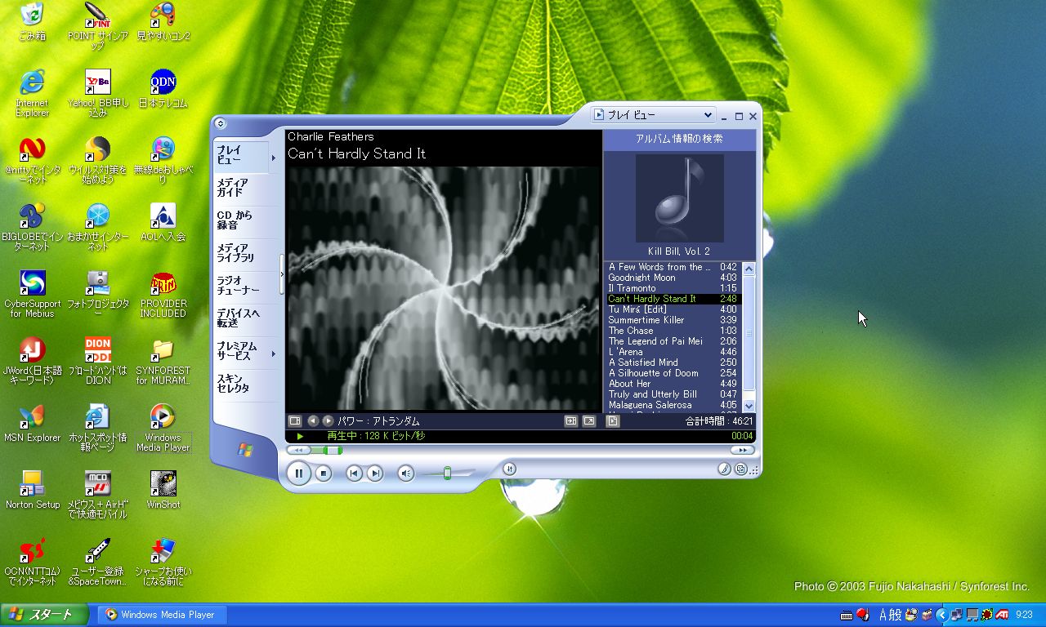Switch to the ラジオ チューナー tab
Screen dimensions: 1046x627
click(x=238, y=286)
